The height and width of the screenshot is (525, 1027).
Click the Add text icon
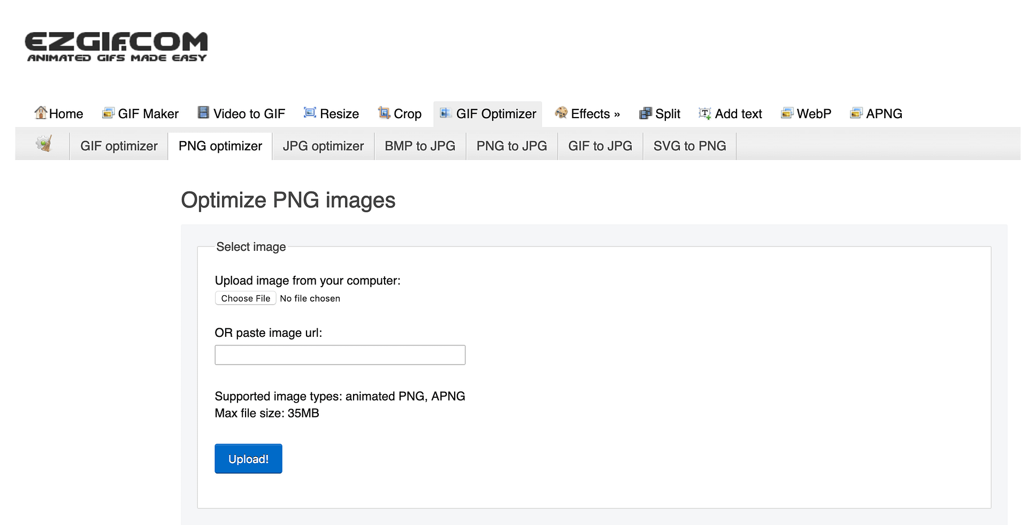tap(705, 113)
